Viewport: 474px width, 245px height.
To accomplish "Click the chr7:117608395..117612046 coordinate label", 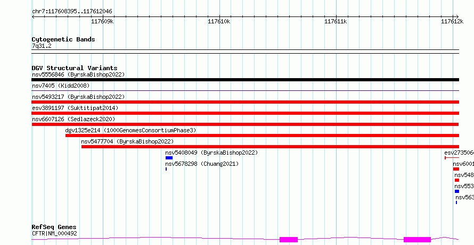I will [x=72, y=12].
